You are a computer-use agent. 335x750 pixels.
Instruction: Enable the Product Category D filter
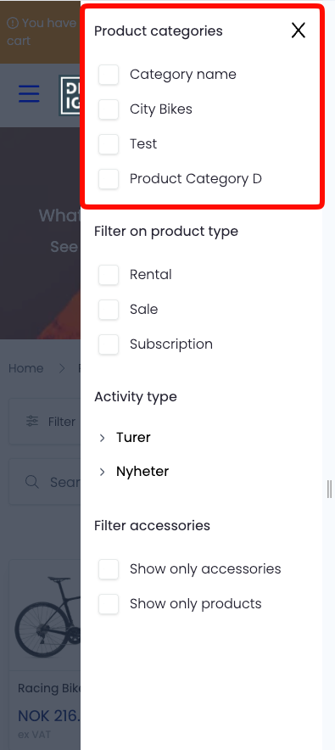tap(109, 179)
